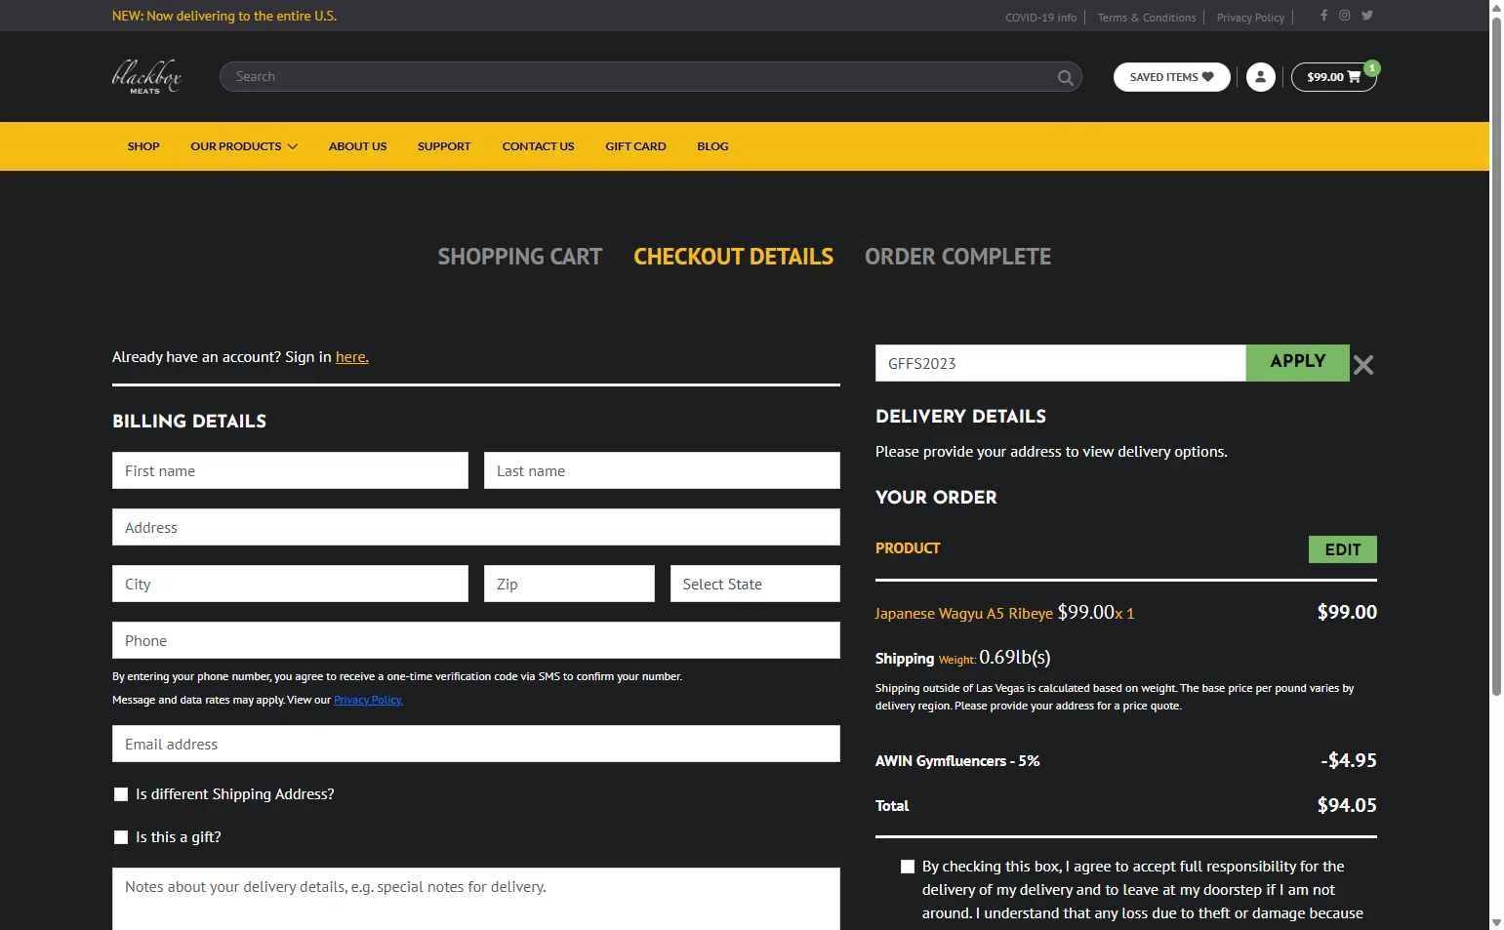1504x930 pixels.
Task: Click the coupon code field GFFS2023
Action: (x=1060, y=363)
